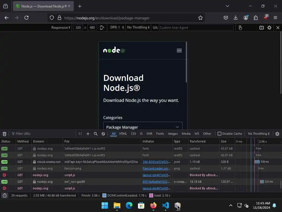Rotate the responsive viewport

pos(102,28)
